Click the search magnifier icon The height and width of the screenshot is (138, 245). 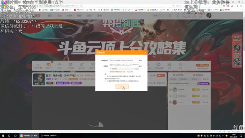tap(170, 15)
